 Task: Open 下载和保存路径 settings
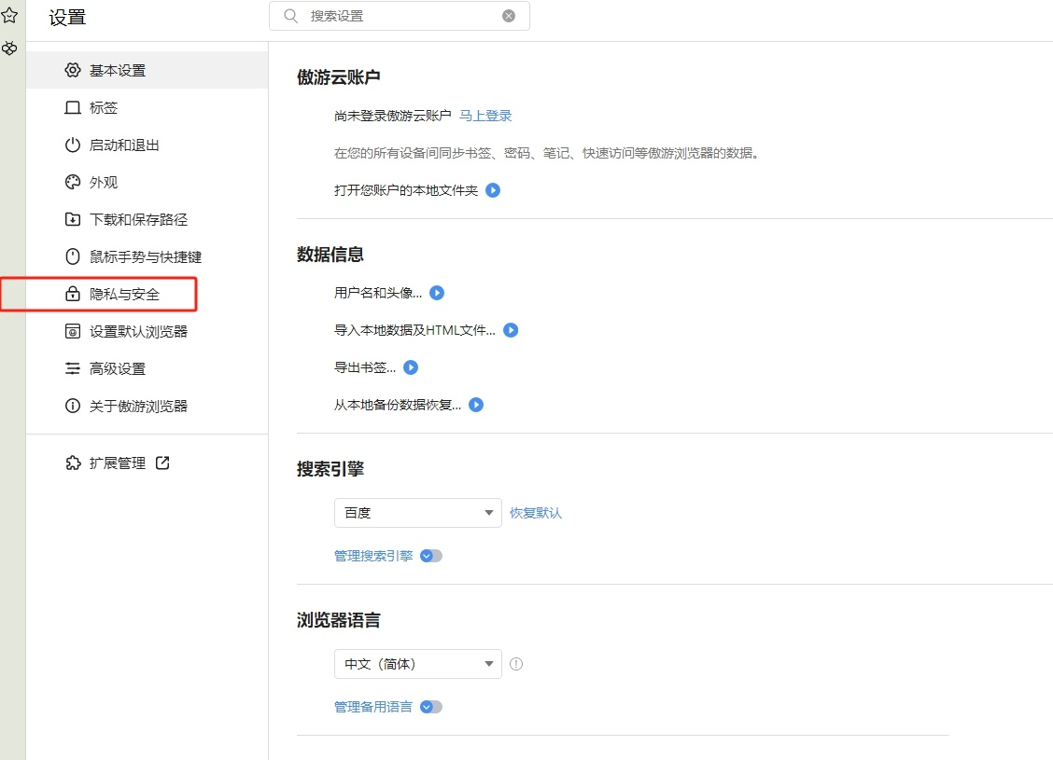tap(147, 219)
